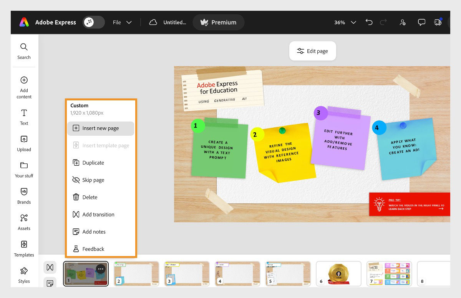Click the Custom page size heading

pyautogui.click(x=80, y=105)
